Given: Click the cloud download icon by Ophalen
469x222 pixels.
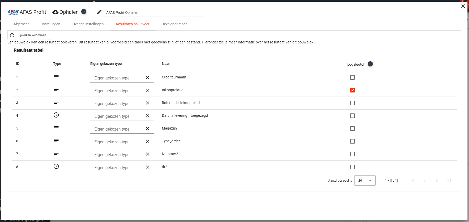Looking at the screenshot, I should point(55,12).
